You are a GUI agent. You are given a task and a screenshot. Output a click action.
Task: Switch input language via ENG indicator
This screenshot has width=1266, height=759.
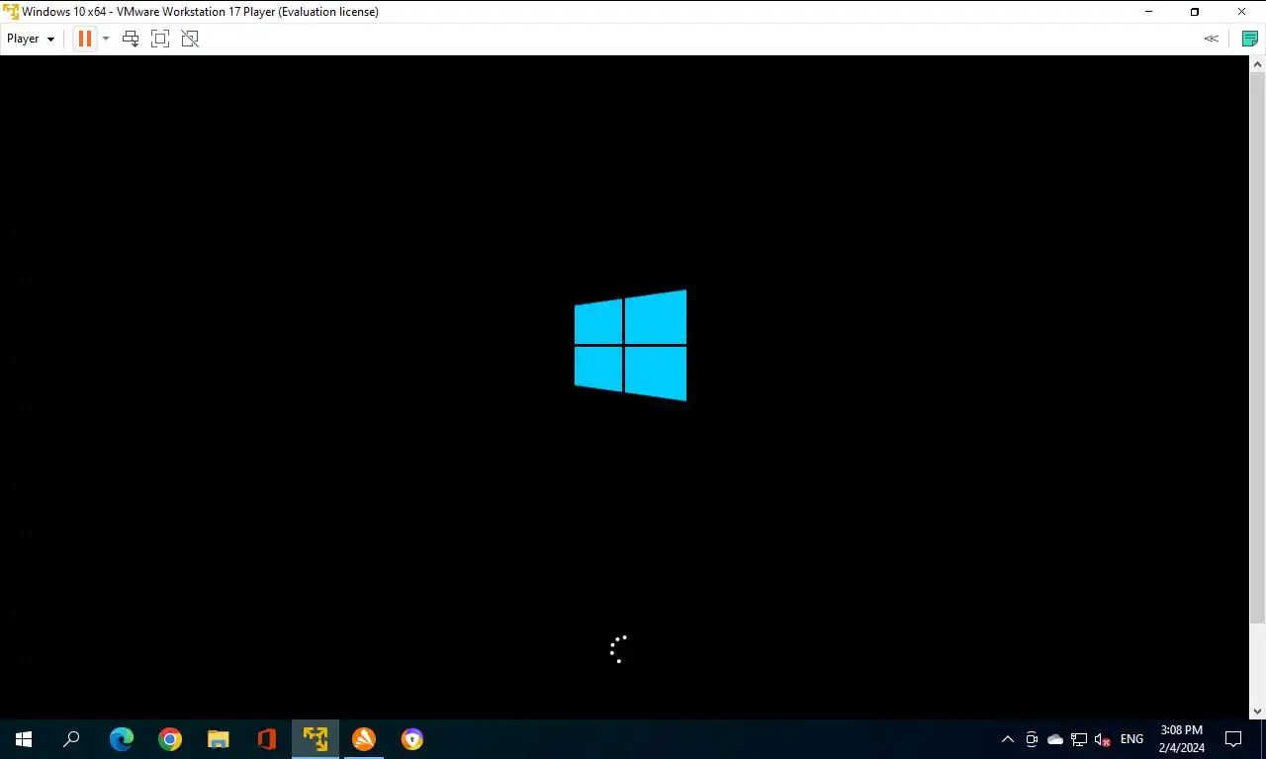tap(1131, 739)
